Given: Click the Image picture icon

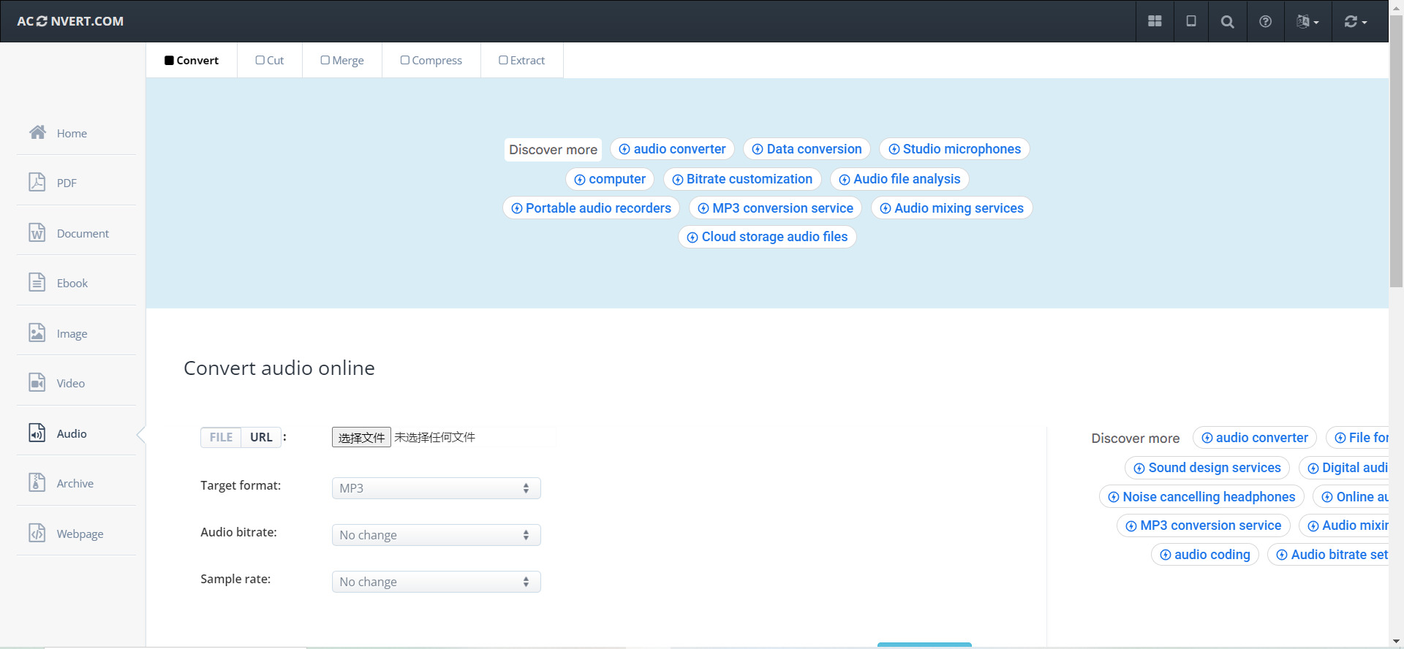Looking at the screenshot, I should pyautogui.click(x=37, y=333).
